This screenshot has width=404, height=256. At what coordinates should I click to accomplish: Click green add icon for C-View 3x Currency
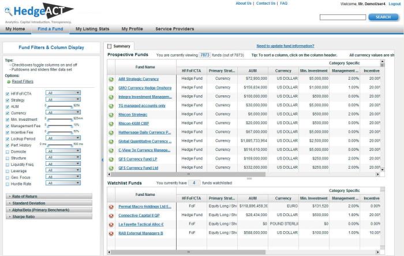coord(111,150)
